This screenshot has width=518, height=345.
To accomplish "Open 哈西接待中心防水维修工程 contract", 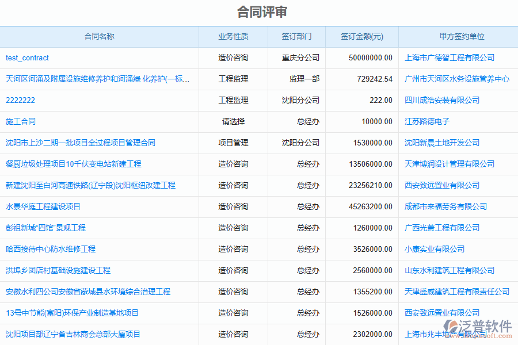I will tap(51, 249).
